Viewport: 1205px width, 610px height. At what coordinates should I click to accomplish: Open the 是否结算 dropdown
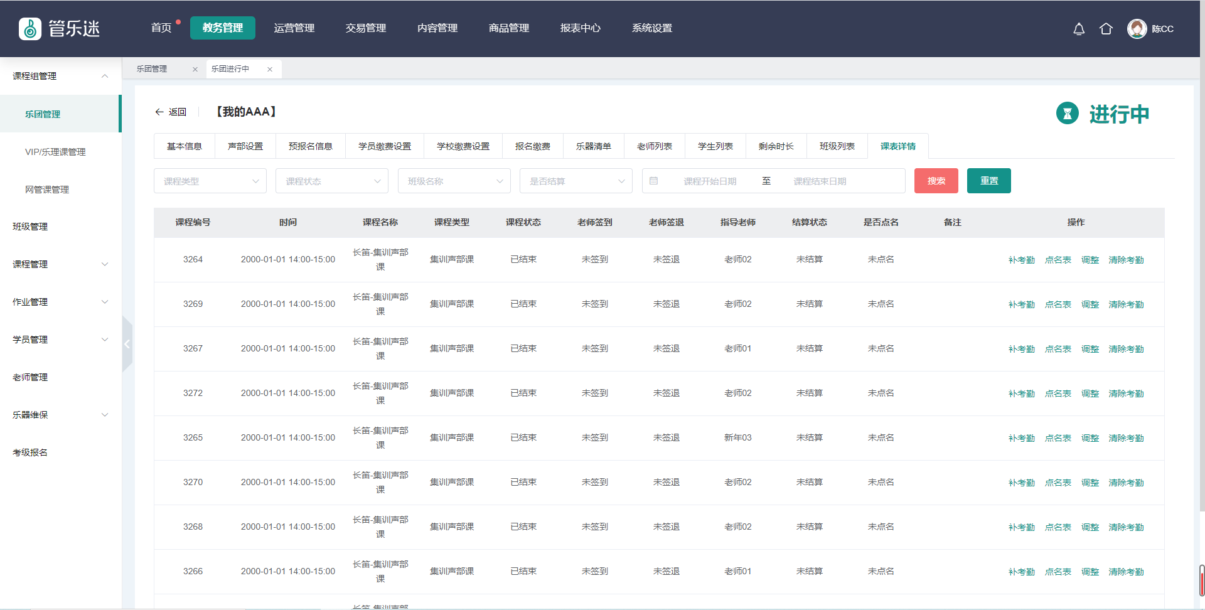(576, 181)
